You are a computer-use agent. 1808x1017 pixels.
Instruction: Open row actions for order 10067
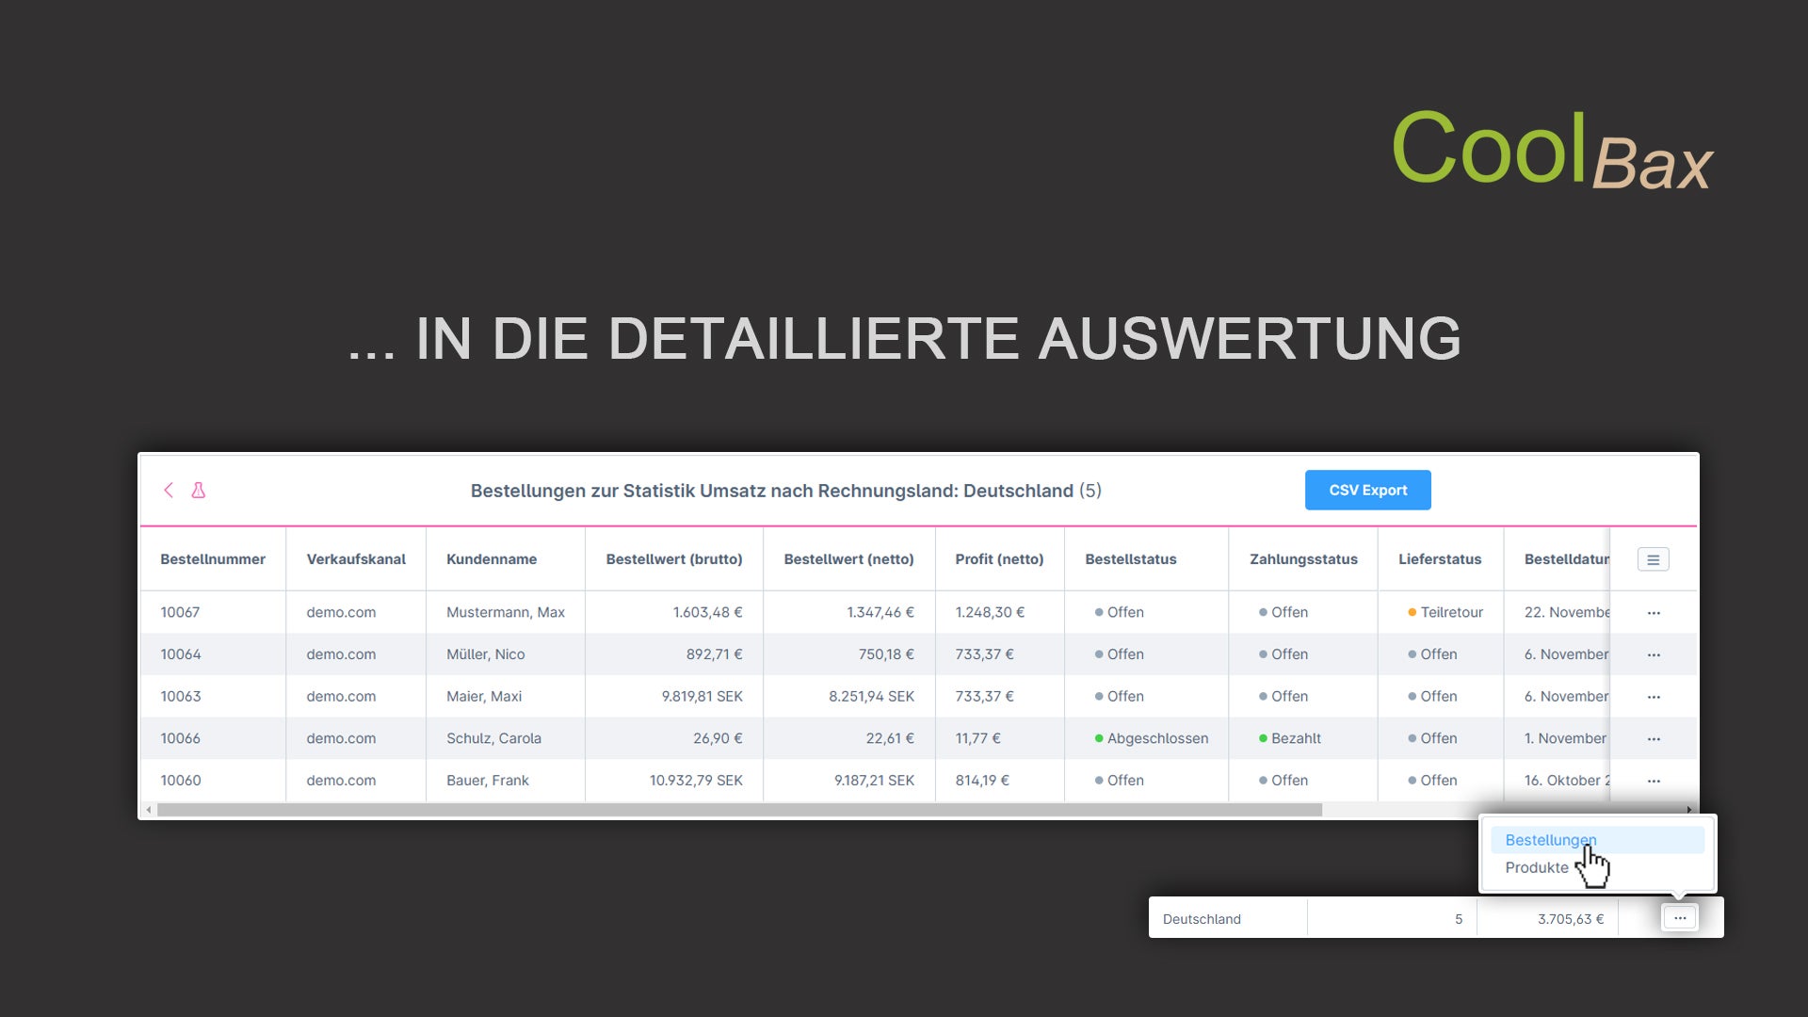[1654, 613]
